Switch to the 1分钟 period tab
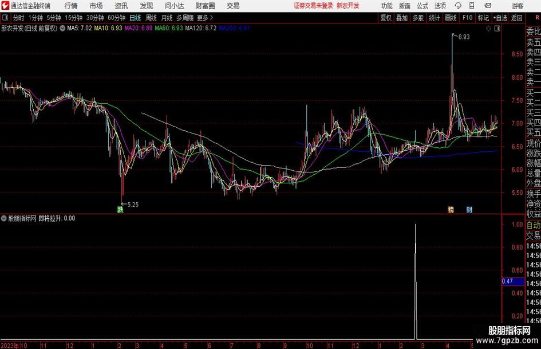 (x=35, y=18)
